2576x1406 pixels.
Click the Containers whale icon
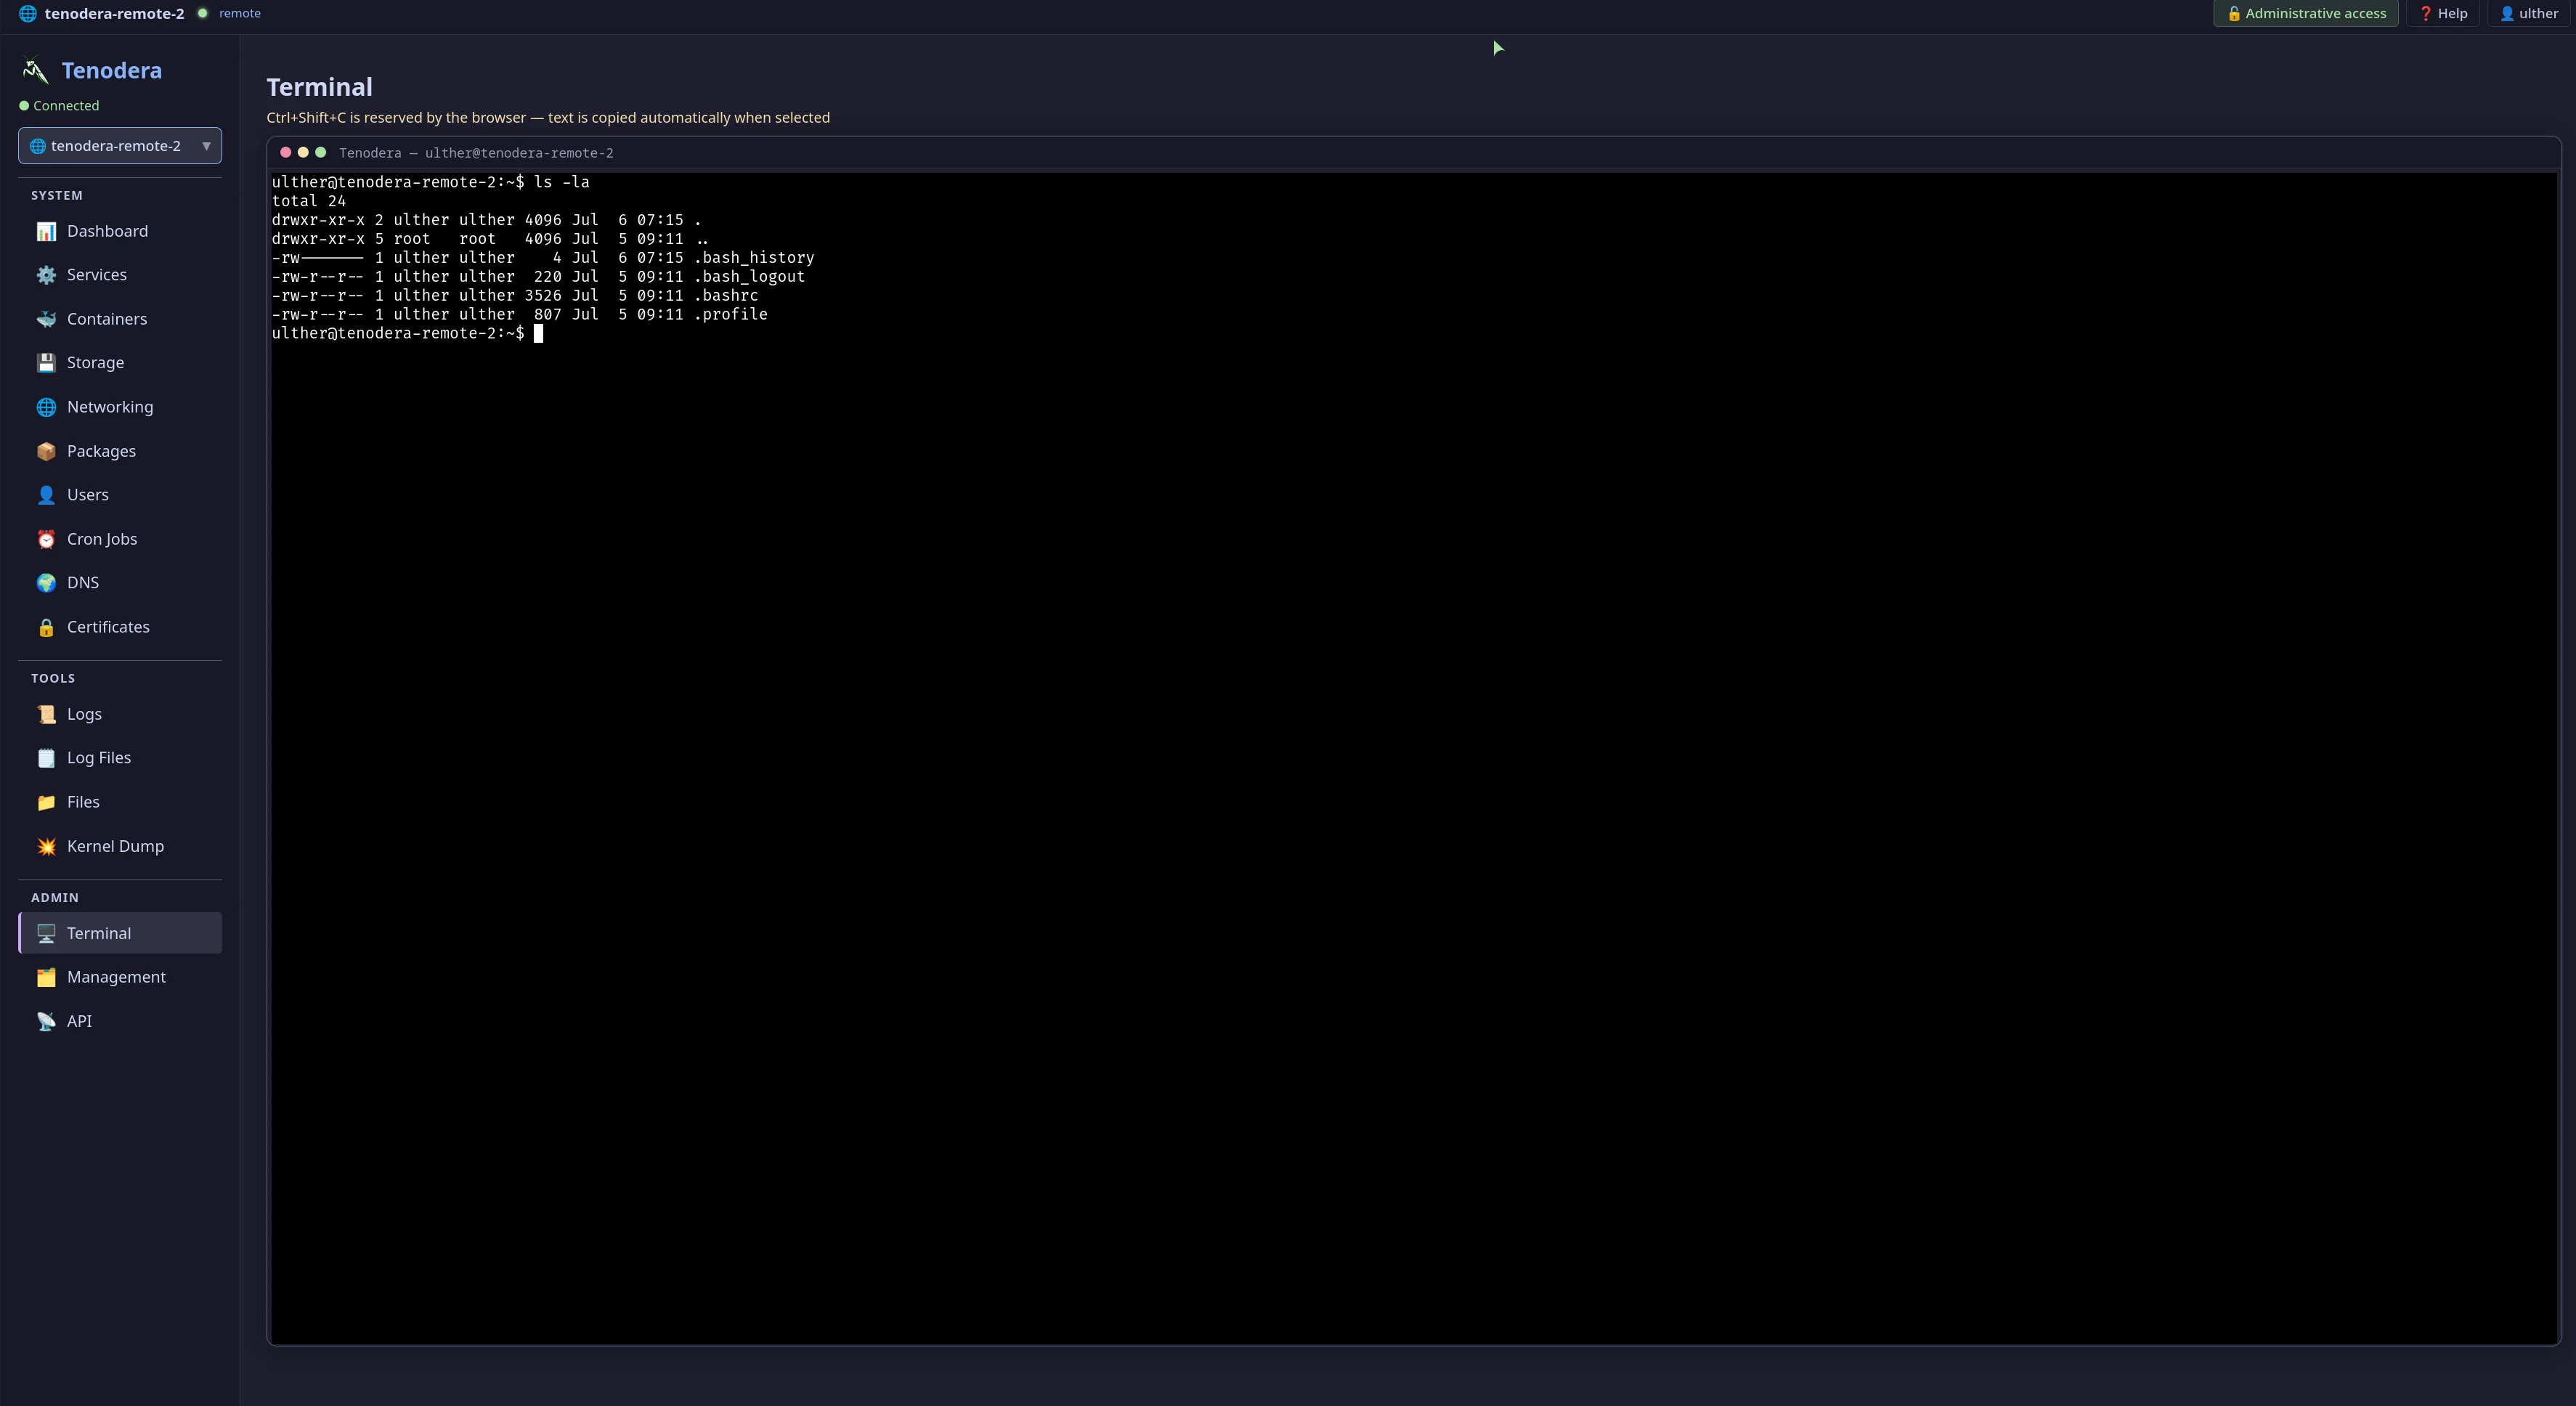[x=46, y=319]
